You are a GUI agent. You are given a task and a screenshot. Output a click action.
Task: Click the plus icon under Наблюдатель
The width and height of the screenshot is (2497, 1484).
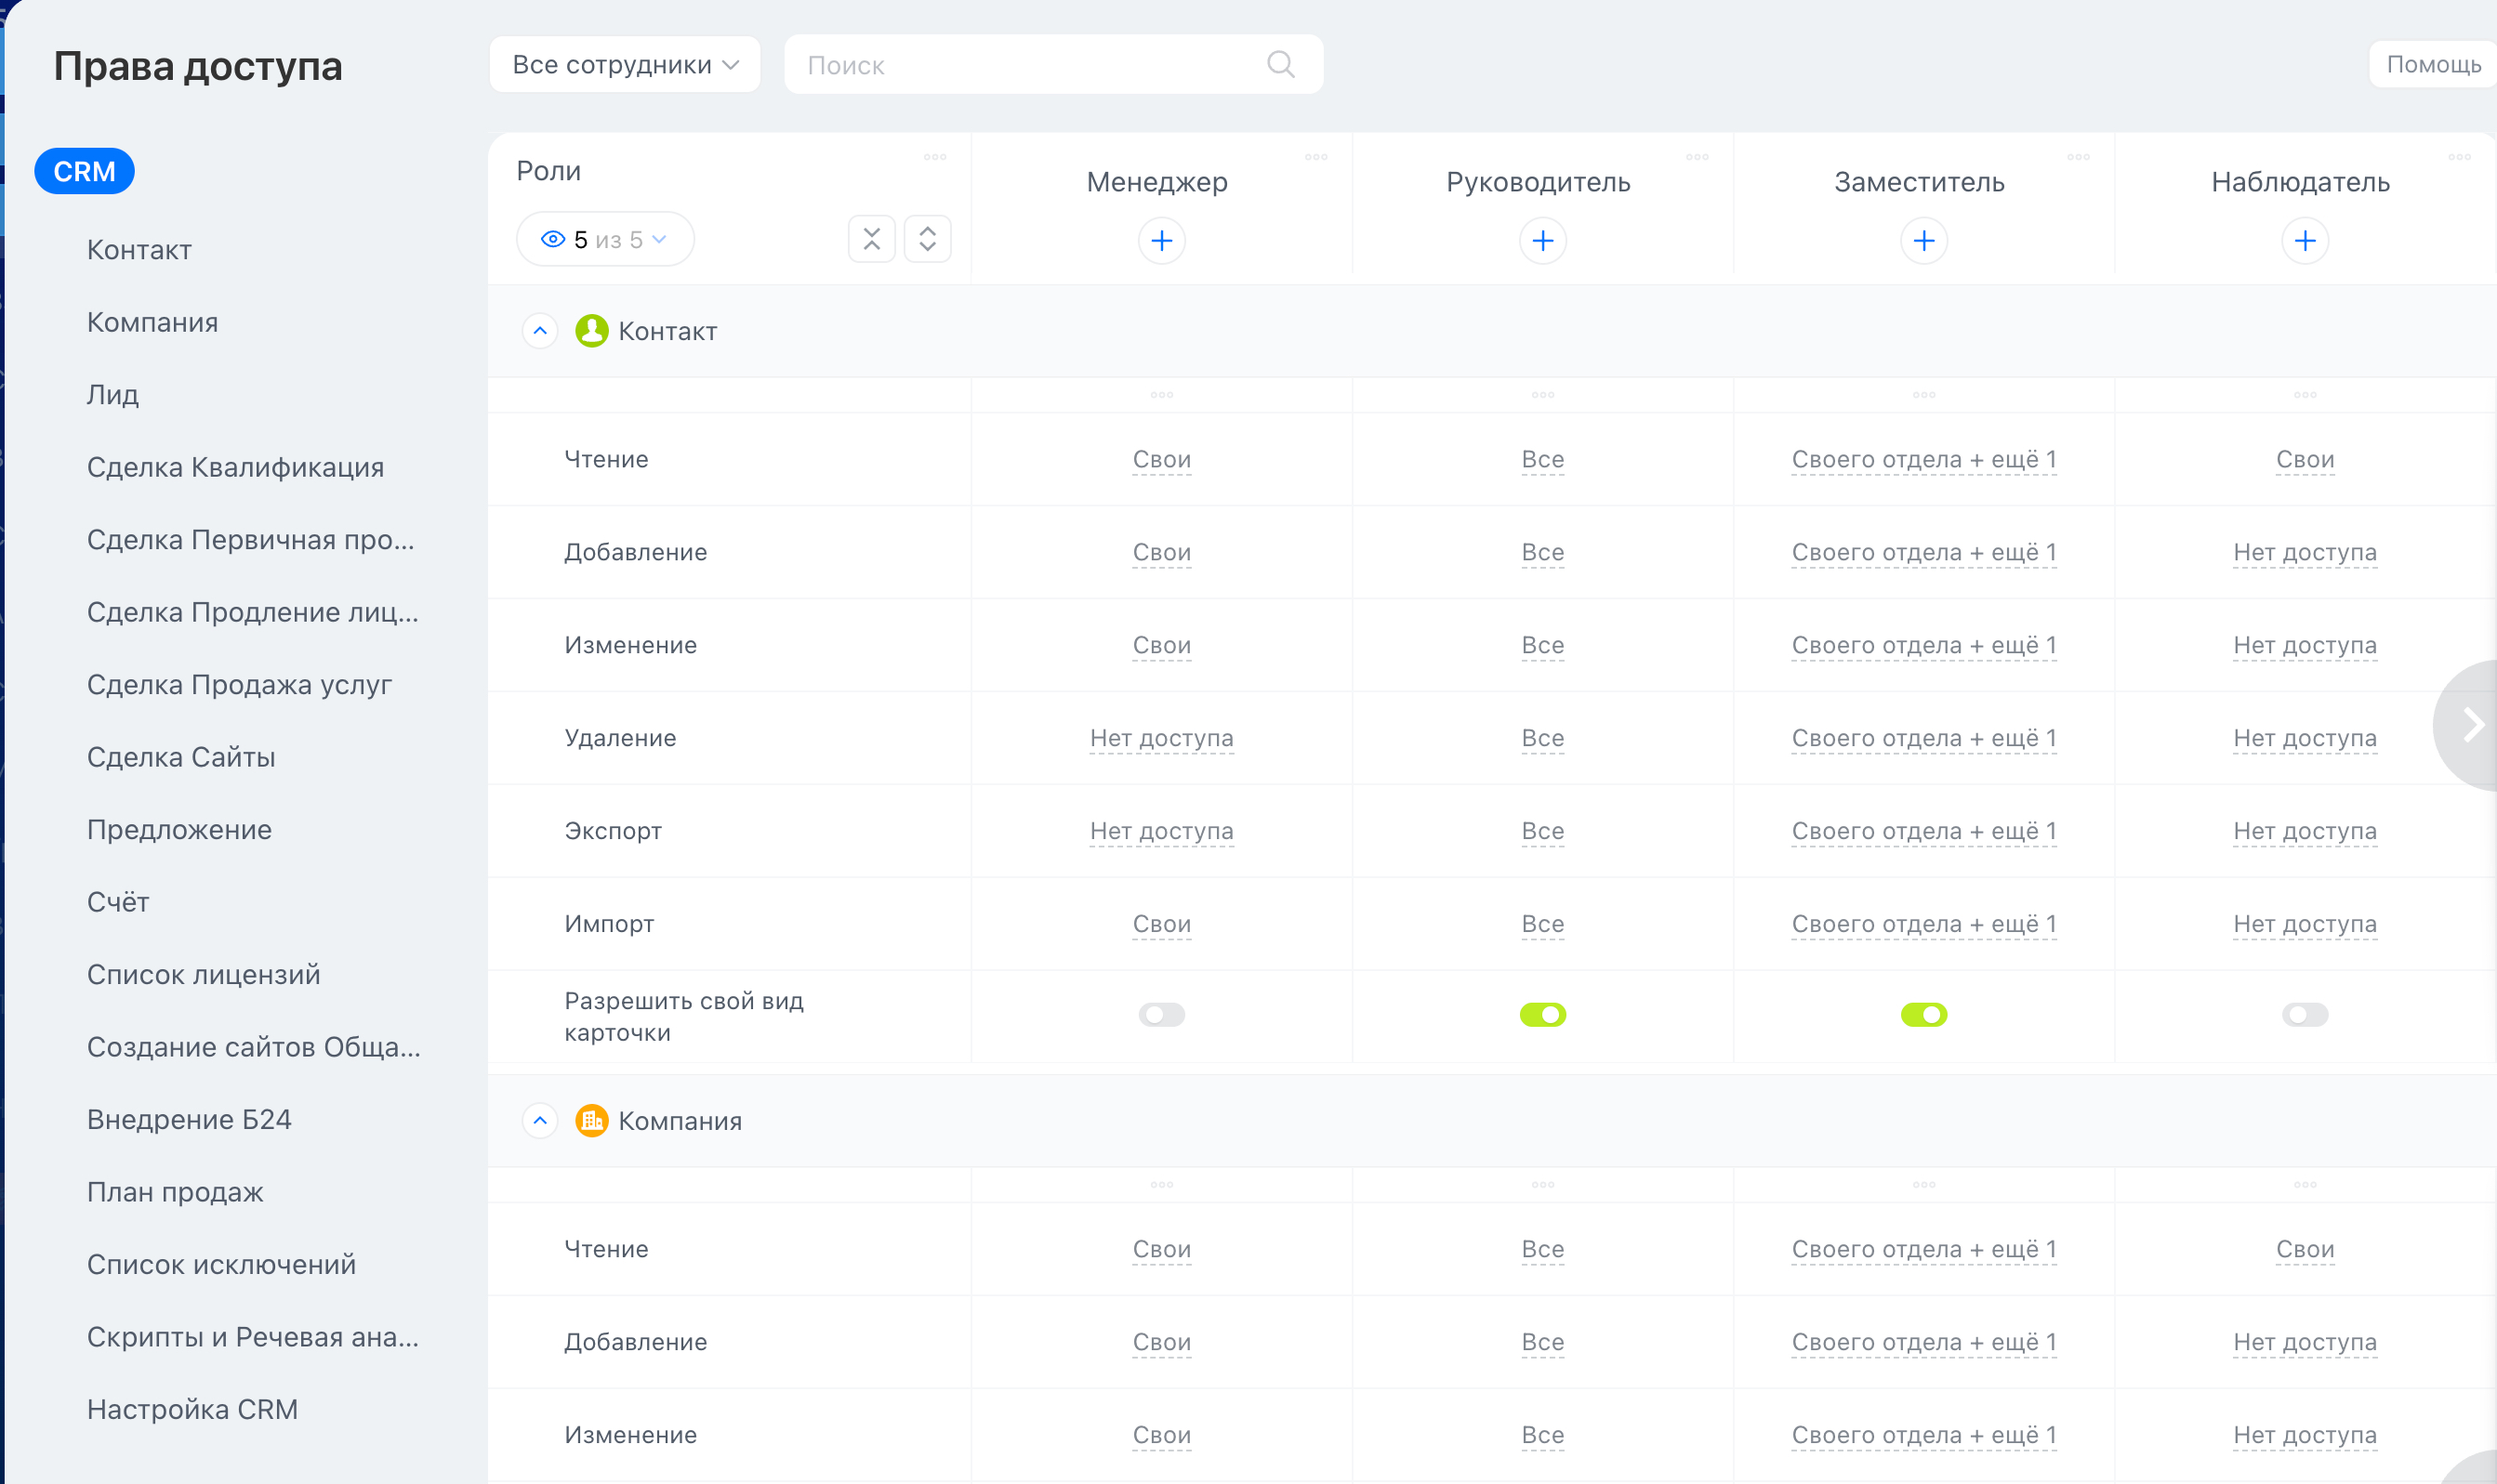2305,241
